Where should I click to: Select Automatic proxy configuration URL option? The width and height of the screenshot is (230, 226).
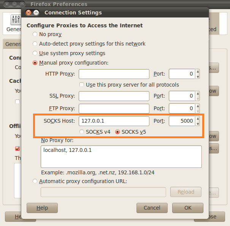tap(35, 181)
